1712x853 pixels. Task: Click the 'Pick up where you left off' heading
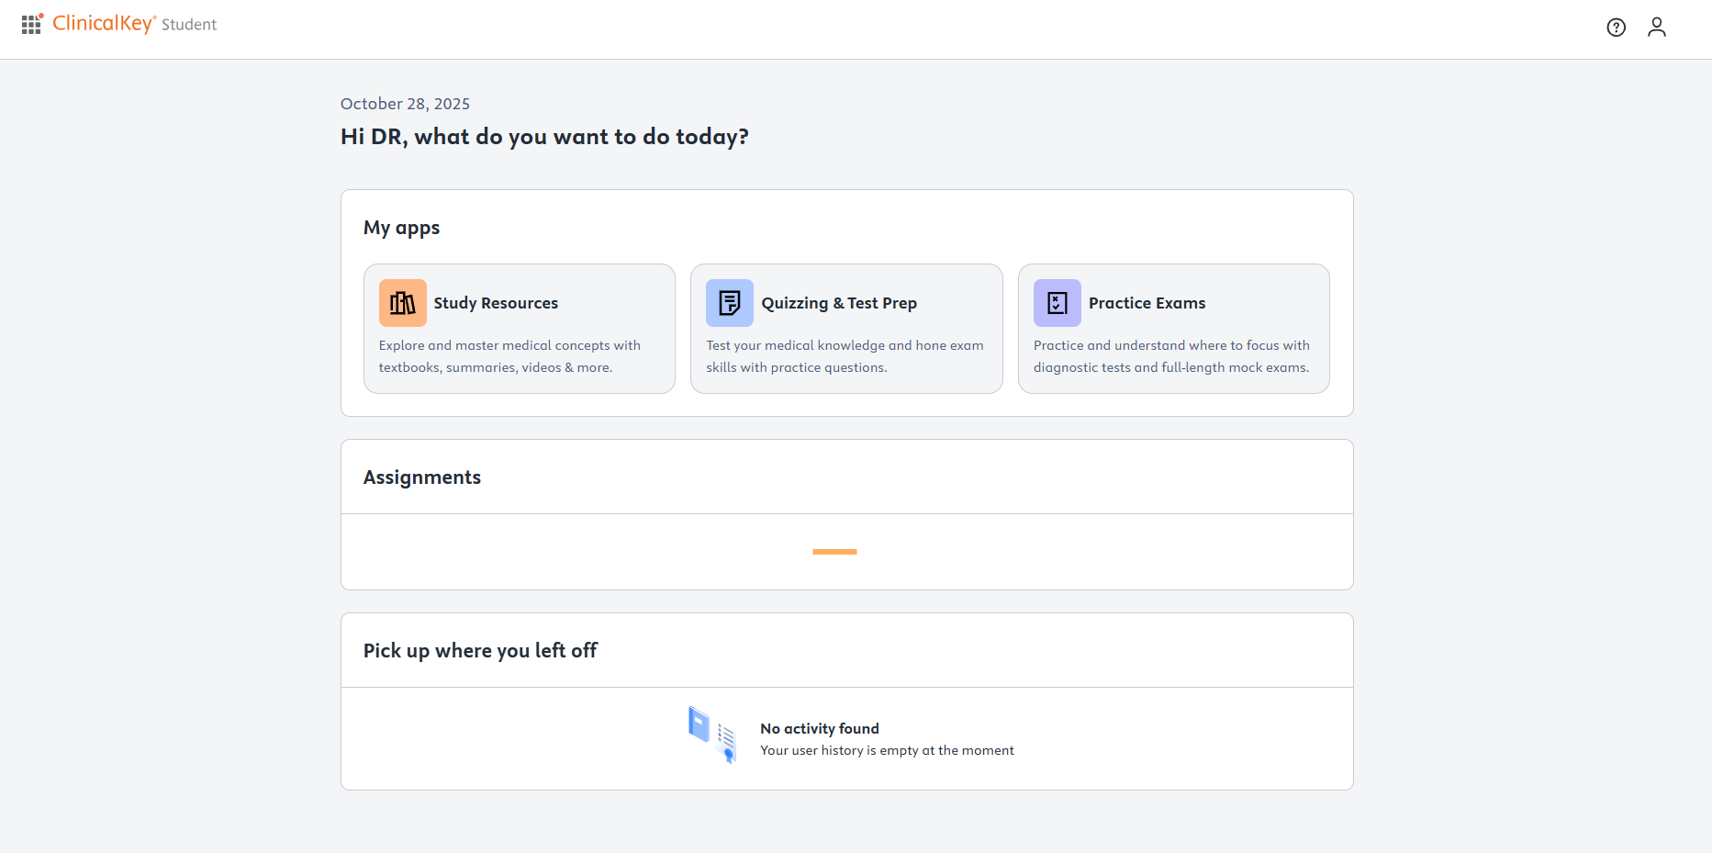coord(480,651)
